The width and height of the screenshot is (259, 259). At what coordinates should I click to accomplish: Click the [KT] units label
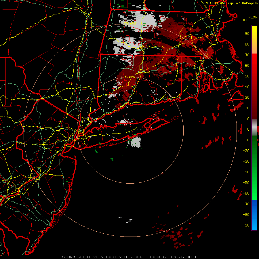[246, 20]
